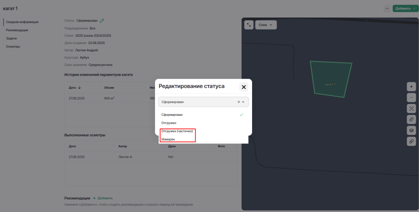The width and height of the screenshot is (419, 212).
Task: Click the pencil icon next to status
Action: [x=102, y=20]
